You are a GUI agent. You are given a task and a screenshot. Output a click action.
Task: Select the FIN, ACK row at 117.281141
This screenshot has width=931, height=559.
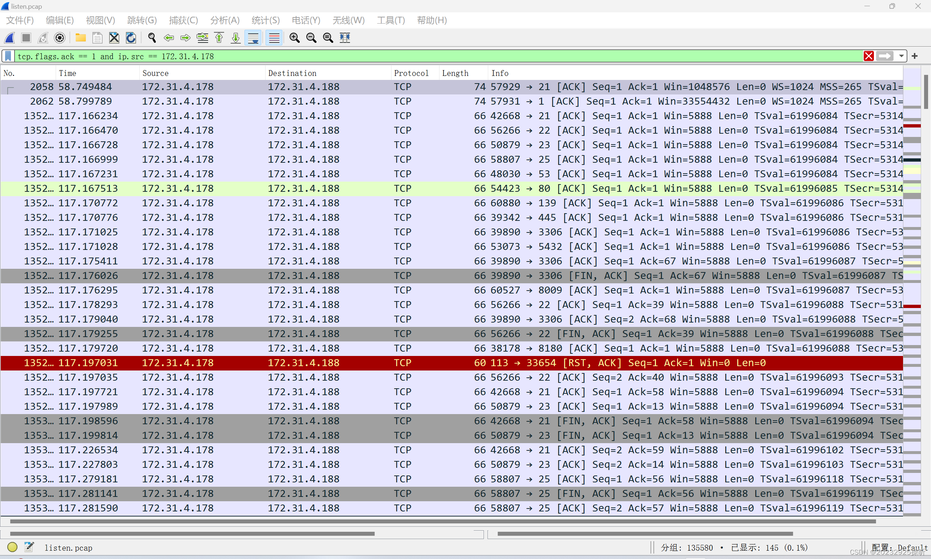pos(452,494)
